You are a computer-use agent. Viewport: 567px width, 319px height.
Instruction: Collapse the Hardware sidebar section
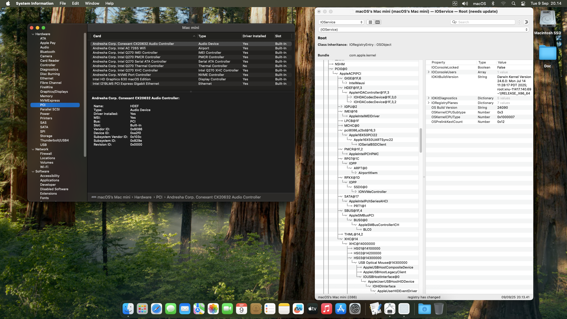[x=33, y=34]
